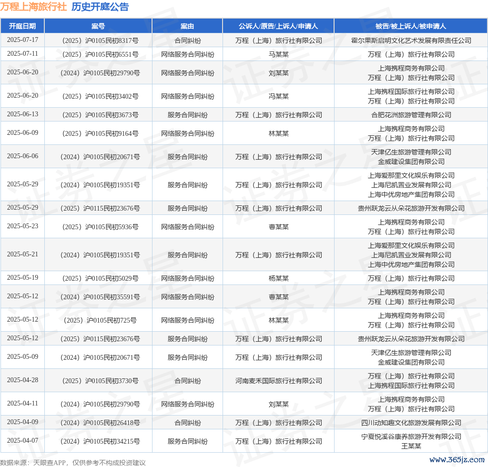Click the 案由 column header
488x467 pixels.
[187, 26]
